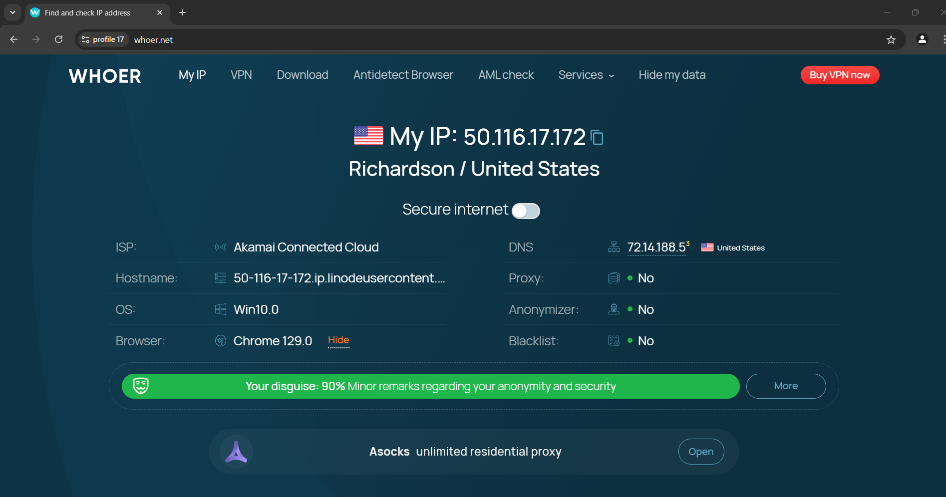Open the VPN menu item

point(241,75)
